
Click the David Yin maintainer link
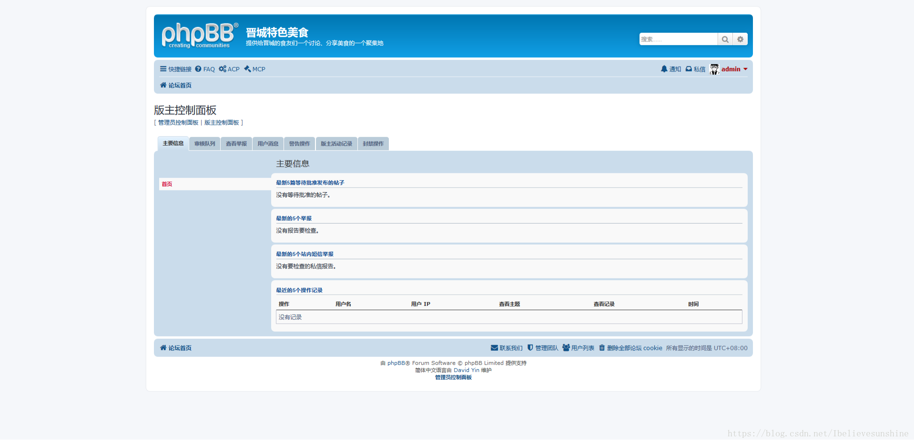(466, 370)
